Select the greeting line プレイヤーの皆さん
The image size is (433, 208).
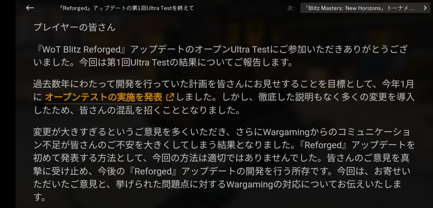point(74,27)
